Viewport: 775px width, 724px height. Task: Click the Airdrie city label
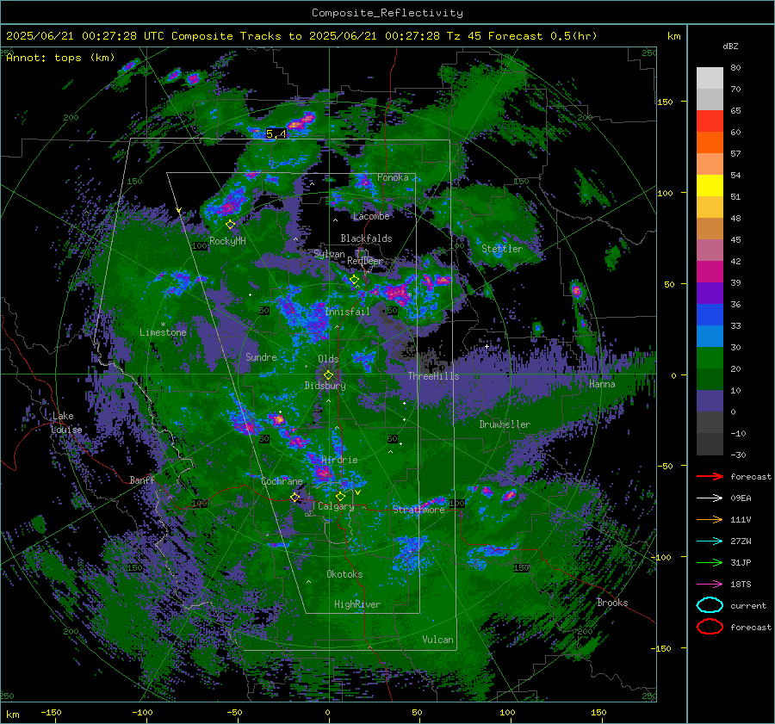click(339, 460)
